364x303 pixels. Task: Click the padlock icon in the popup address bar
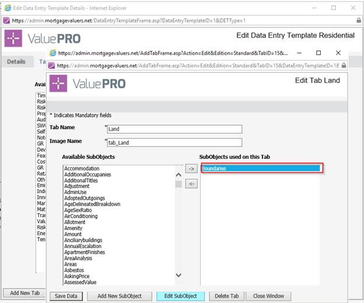(344, 65)
